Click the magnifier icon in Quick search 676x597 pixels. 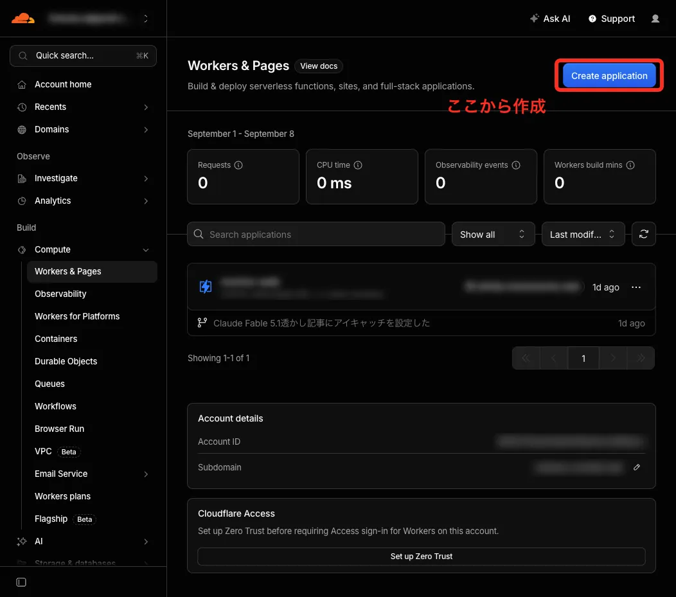[x=23, y=56]
